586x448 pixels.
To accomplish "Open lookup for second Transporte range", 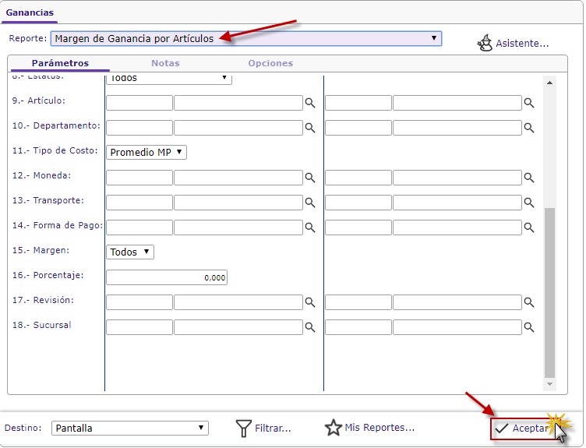I will click(x=529, y=203).
